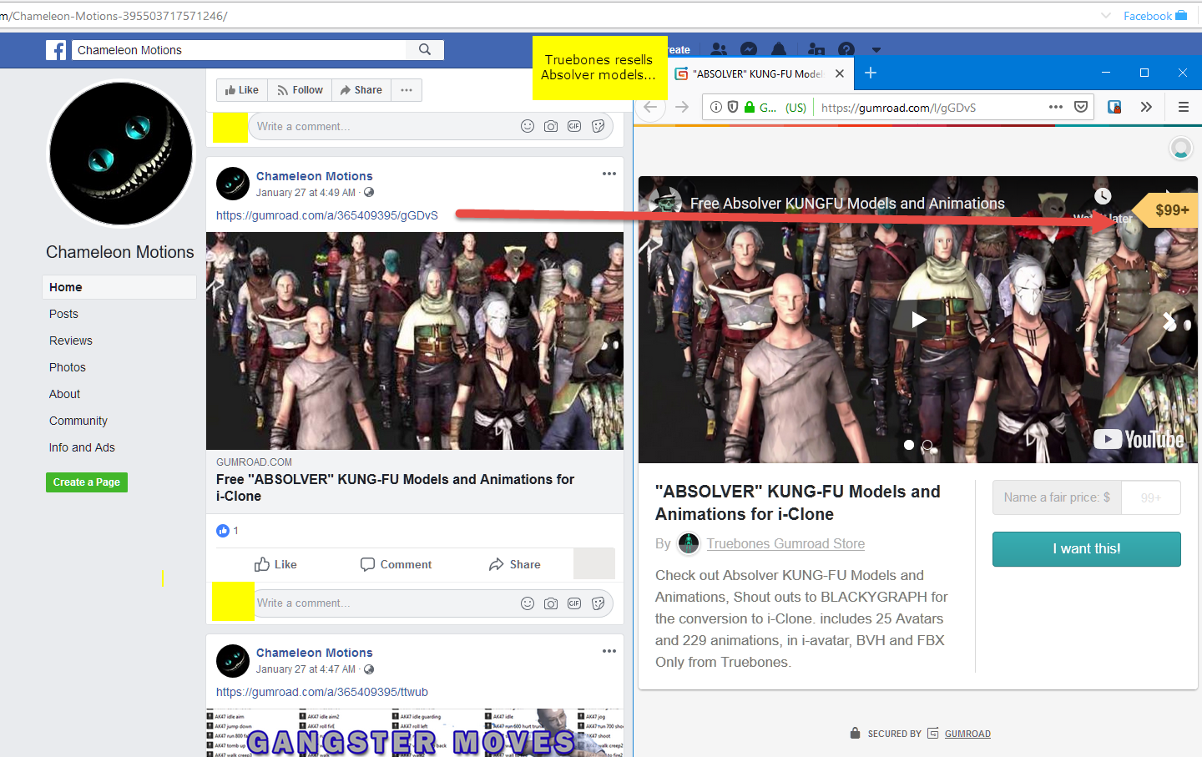The width and height of the screenshot is (1202, 757).
Task: Expand the Facebook account dropdown arrow
Action: (876, 50)
